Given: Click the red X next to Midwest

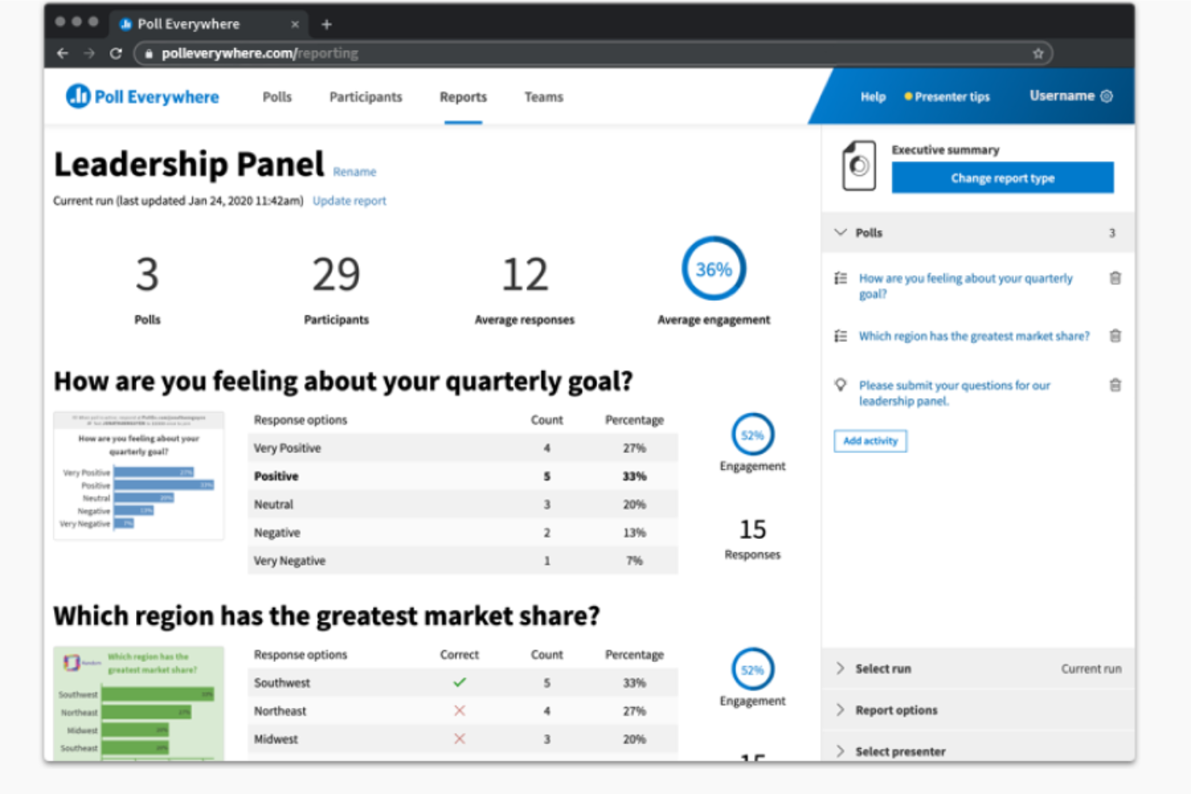Looking at the screenshot, I should point(460,738).
